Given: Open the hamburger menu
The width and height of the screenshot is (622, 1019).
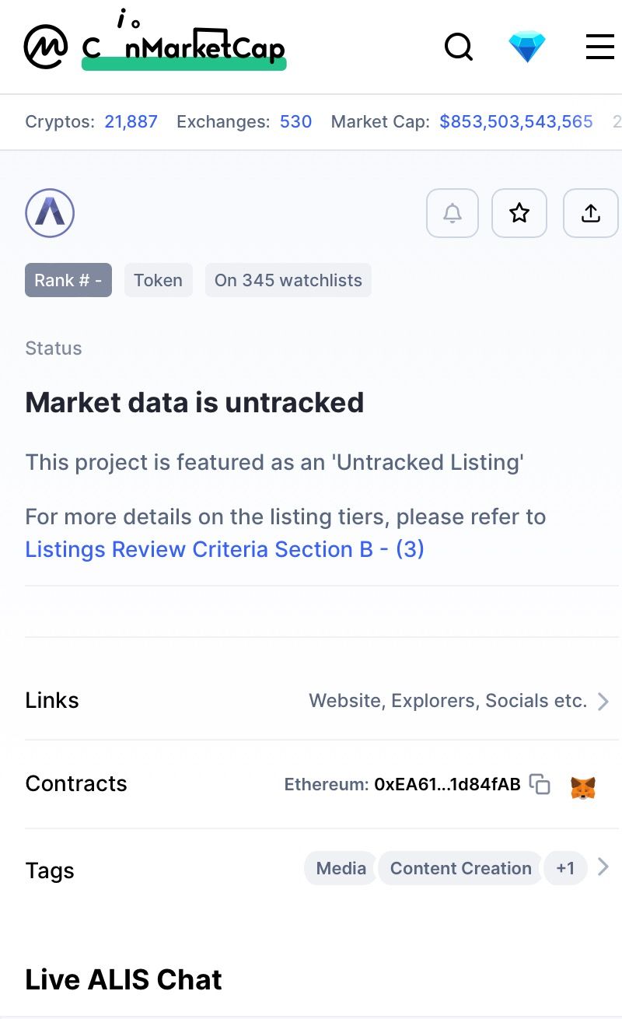Looking at the screenshot, I should pyautogui.click(x=599, y=47).
